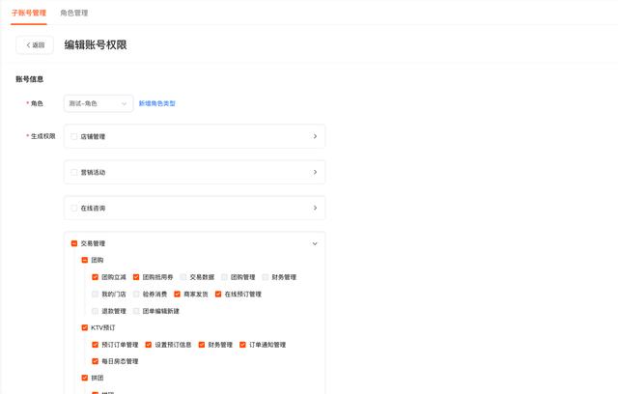Uncheck the KTV预订 group checkbox

pyautogui.click(x=84, y=327)
